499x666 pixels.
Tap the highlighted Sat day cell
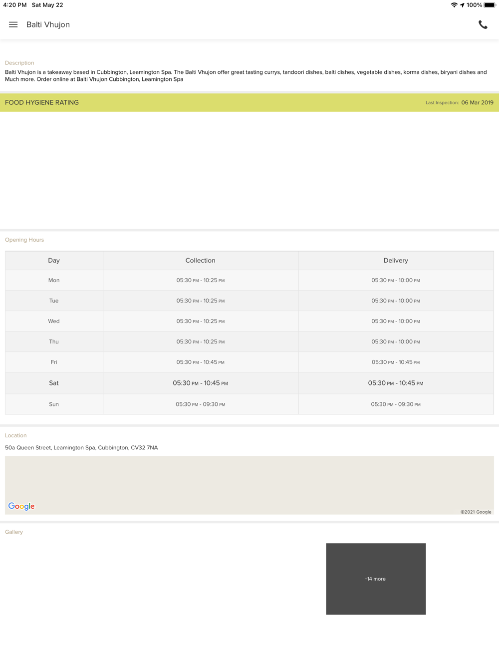click(x=54, y=383)
